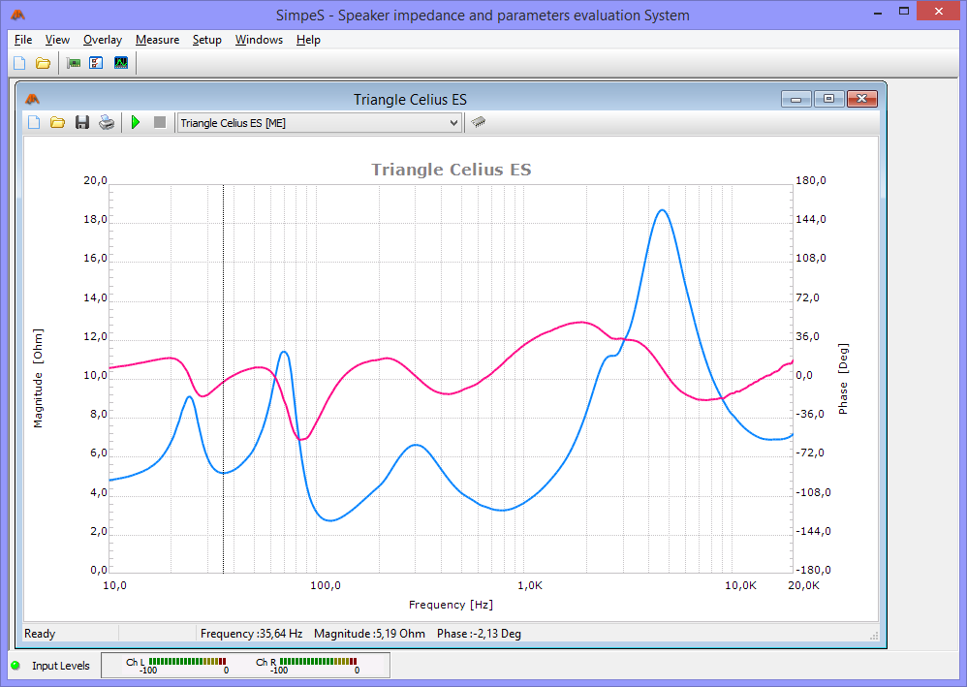Close the SimpeS main application window
Image resolution: width=967 pixels, height=687 pixels.
tap(939, 11)
